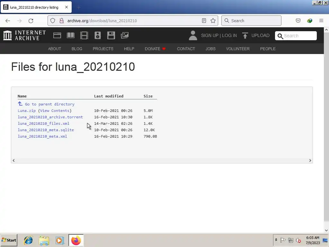Show hidden system tray icons
The height and width of the screenshot is (247, 329).
[276, 240]
